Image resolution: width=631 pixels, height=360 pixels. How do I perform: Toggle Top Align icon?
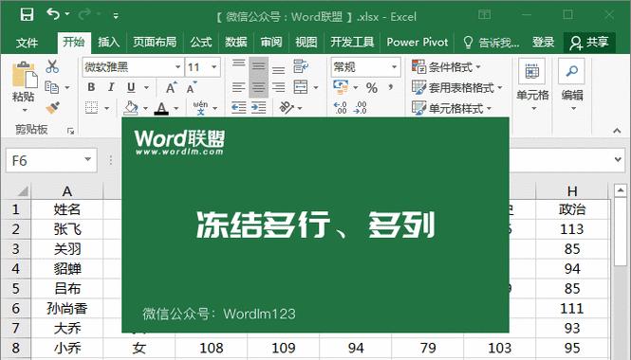(x=238, y=64)
